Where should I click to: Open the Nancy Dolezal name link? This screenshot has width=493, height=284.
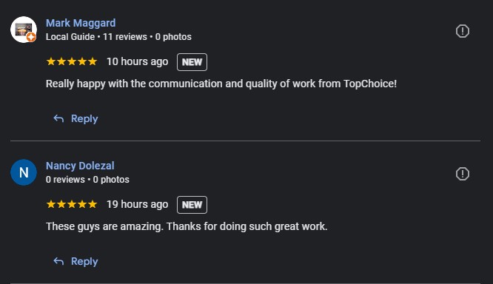[x=80, y=166]
